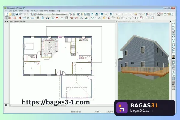180x120 pixels.
Task: Choose the Select Objects arrow tool
Action: tap(7, 18)
